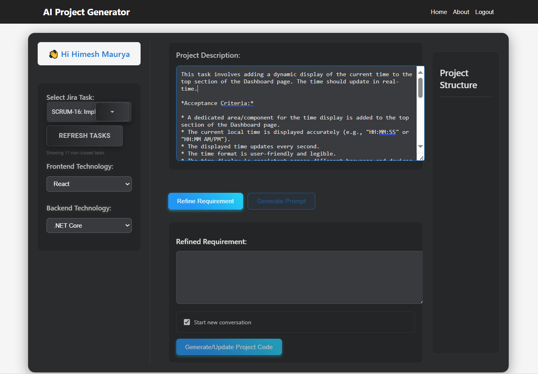Click Logout in the top navigation

(x=484, y=12)
